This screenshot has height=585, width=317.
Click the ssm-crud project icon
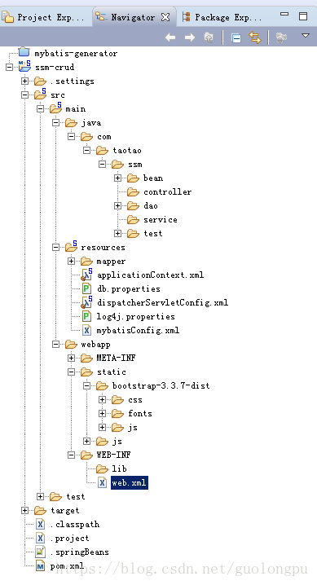pyautogui.click(x=24, y=67)
